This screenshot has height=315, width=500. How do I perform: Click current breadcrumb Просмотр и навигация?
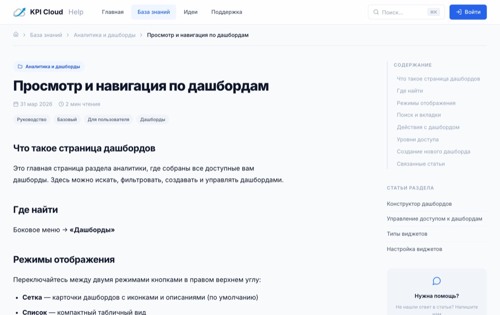(197, 35)
